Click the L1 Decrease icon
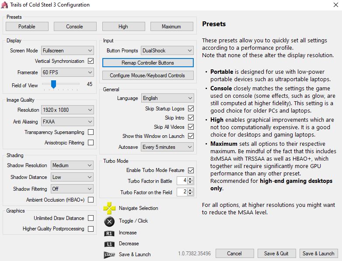The height and width of the screenshot is (261, 342). (109, 244)
